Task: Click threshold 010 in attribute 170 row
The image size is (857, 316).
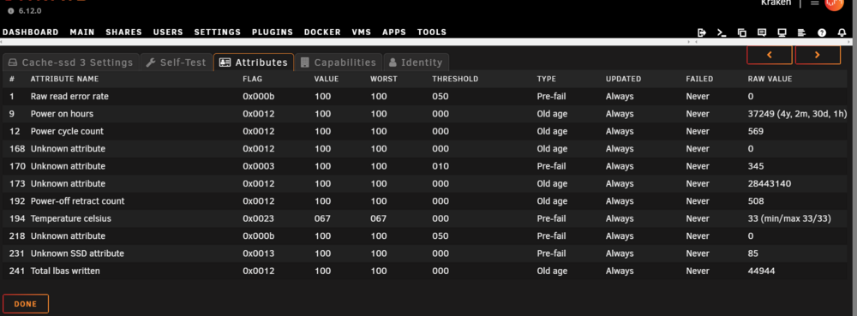Action: (x=440, y=166)
